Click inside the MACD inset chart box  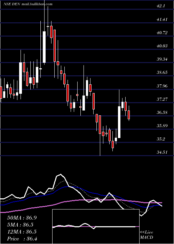click(96, 227)
